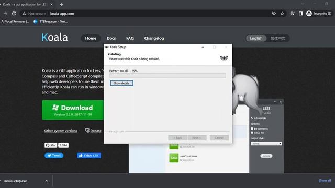
Task: Open the AI Vocal Remover bookmark
Action: coord(15,21)
